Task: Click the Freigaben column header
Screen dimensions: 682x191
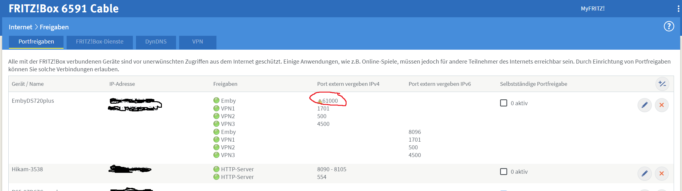Action: 225,84
